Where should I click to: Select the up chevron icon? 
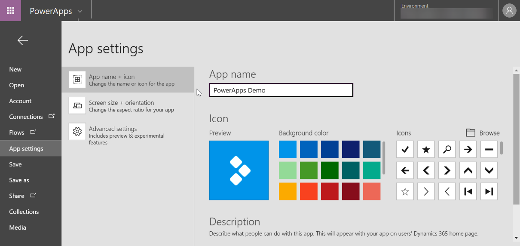point(468,170)
